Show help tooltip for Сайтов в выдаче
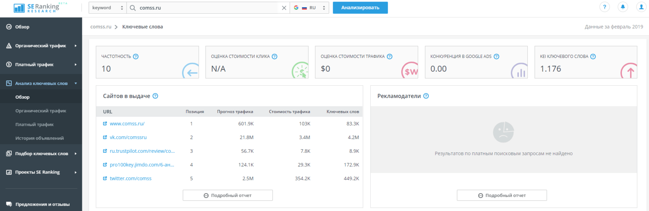The height and width of the screenshot is (211, 649). point(155,96)
